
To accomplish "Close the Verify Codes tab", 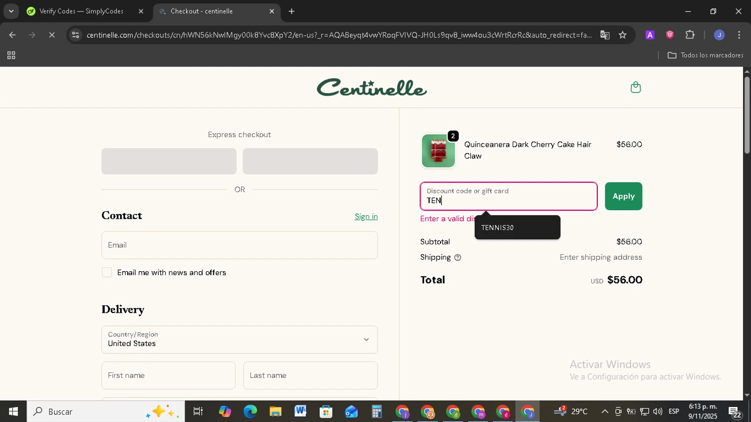I will [141, 11].
